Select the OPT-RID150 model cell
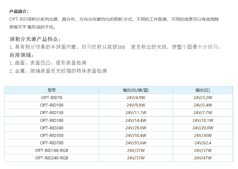238x169 pixels. tap(52, 113)
